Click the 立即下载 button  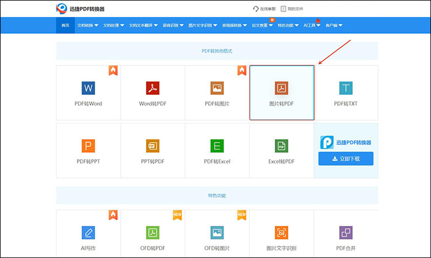(x=346, y=159)
